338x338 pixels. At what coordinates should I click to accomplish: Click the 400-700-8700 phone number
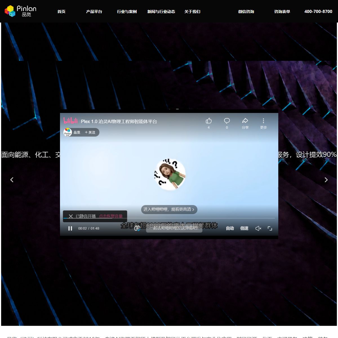coord(318,12)
